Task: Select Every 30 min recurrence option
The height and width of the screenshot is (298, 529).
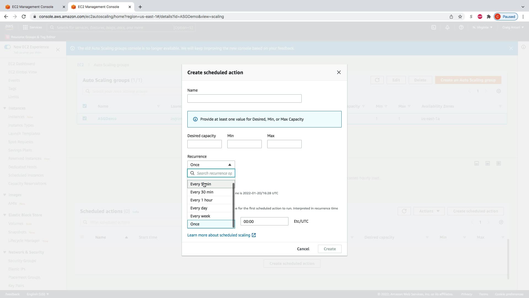Action: (202, 192)
